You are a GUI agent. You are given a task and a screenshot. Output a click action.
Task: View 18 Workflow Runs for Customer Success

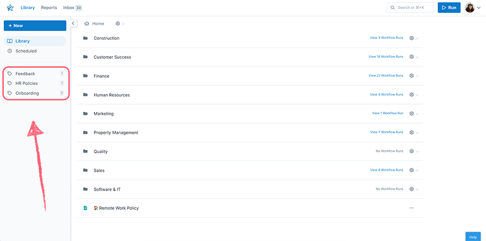click(x=386, y=57)
